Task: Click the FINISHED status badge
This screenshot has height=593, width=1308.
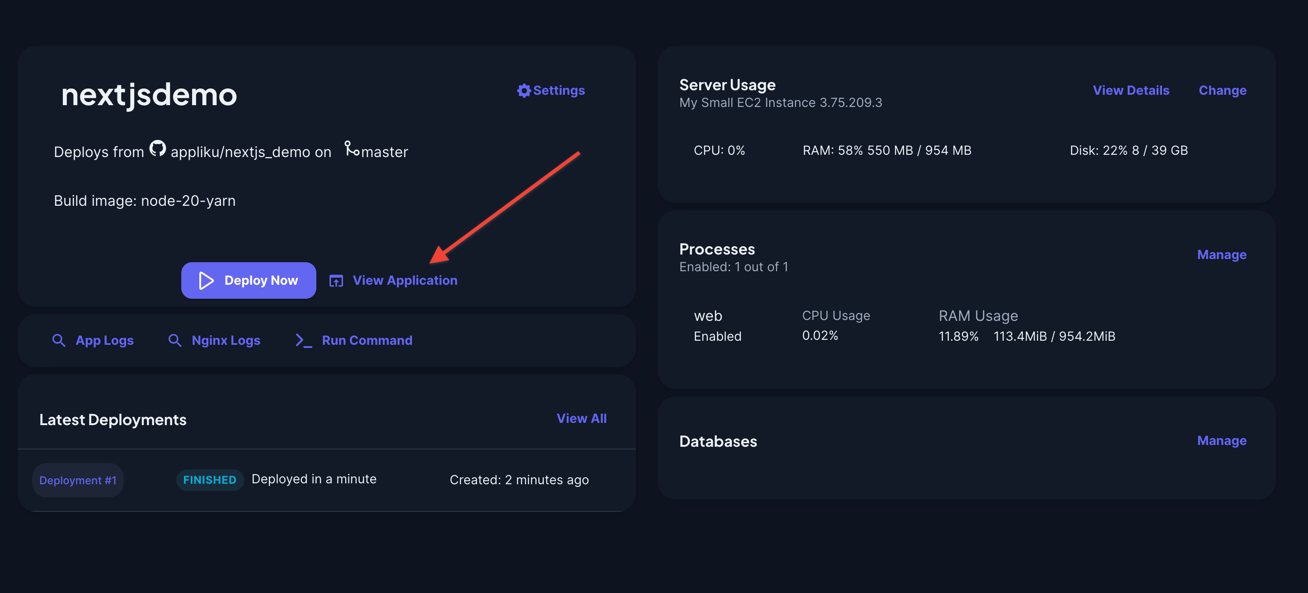Action: (210, 480)
